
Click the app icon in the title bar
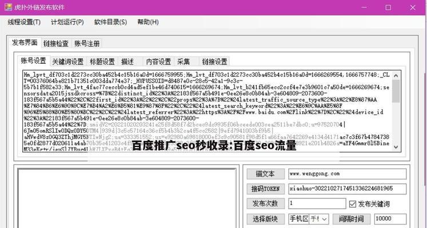(x=8, y=7)
